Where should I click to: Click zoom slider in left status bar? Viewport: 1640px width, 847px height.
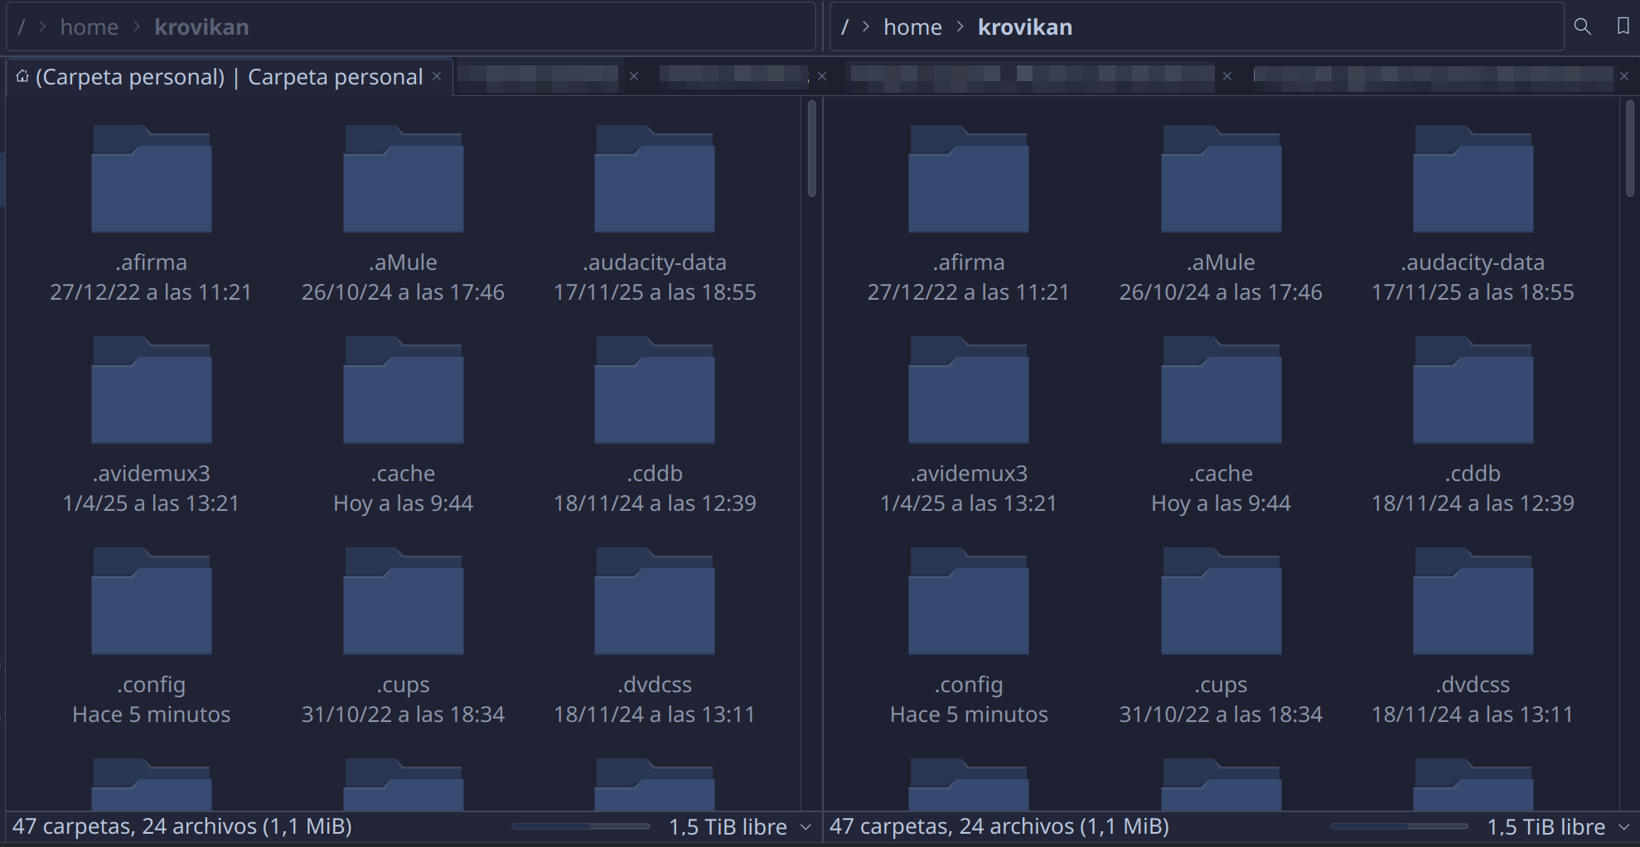580,826
